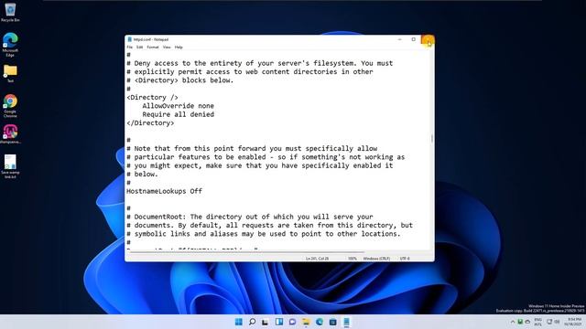The height and width of the screenshot is (329, 586).
Task: Select the Microsoft Edge desktop shortcut
Action: [x=10, y=44]
